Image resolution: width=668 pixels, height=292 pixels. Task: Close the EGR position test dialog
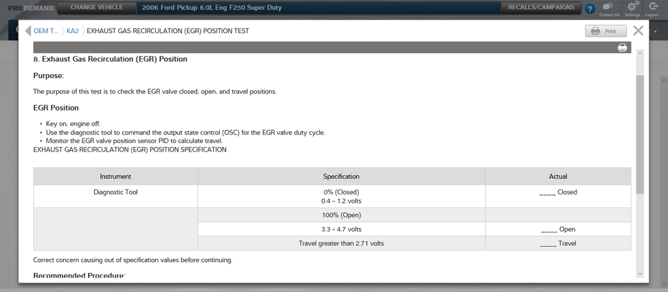tap(638, 31)
